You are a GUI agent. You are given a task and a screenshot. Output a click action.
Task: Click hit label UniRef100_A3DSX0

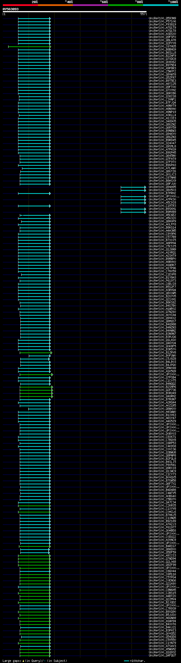162,34
